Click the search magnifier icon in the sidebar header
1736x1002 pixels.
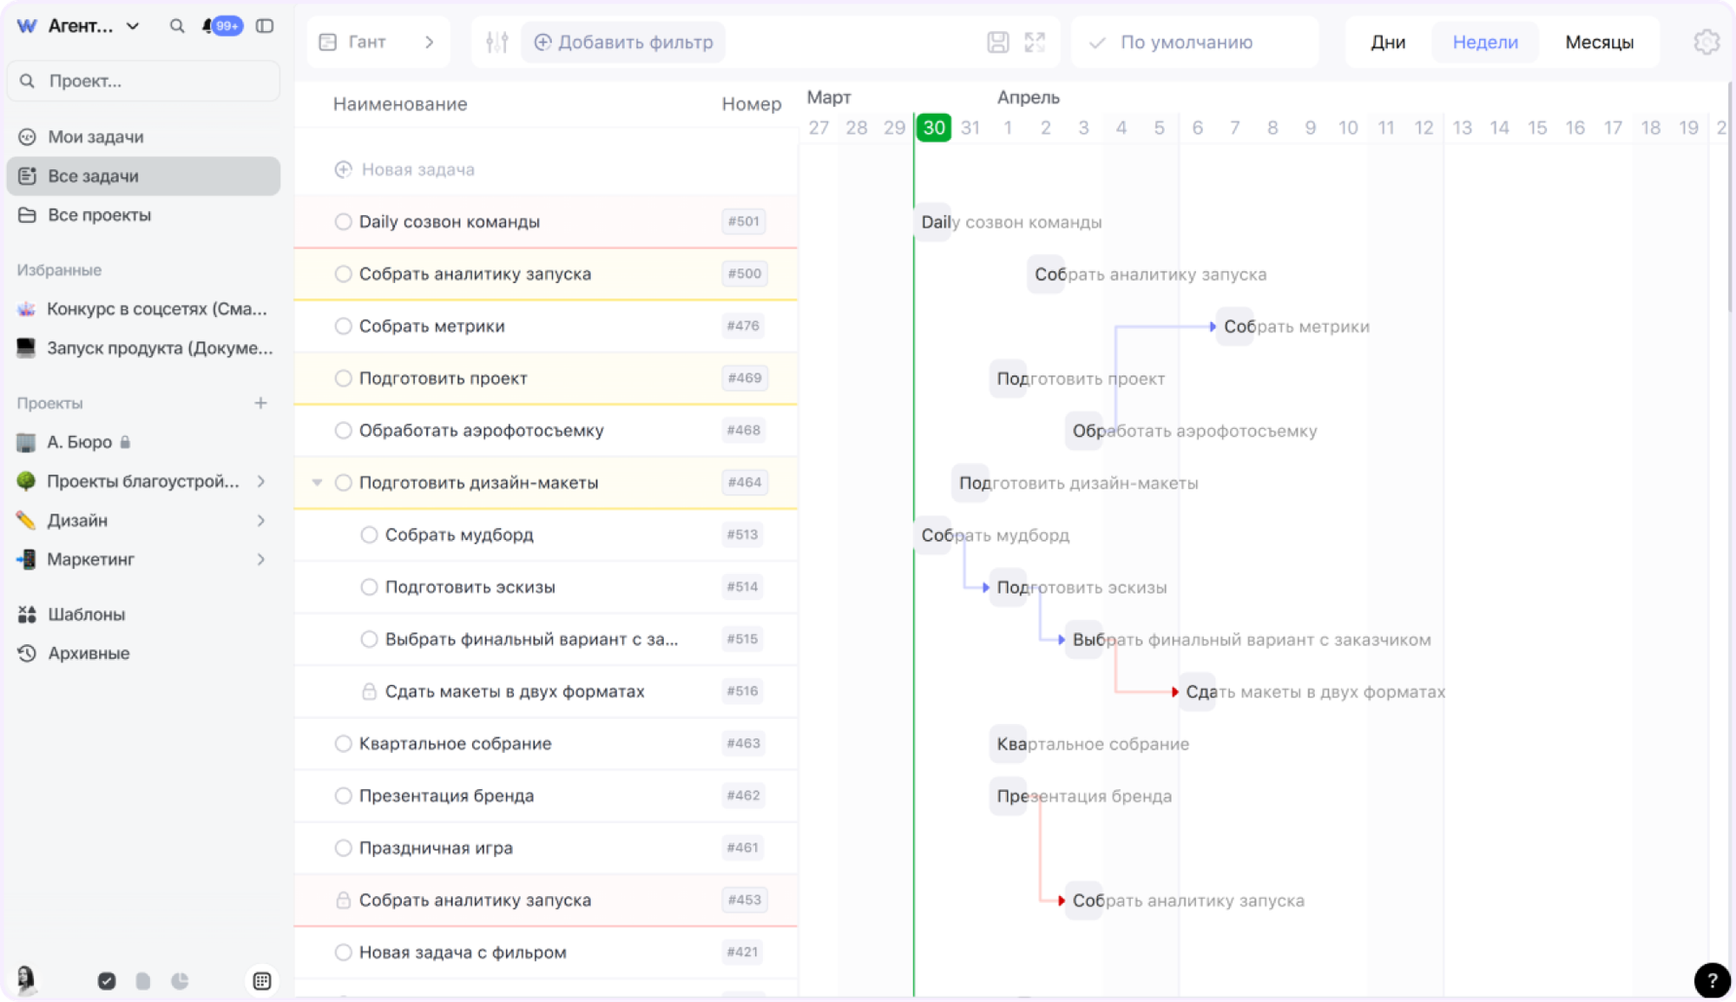pyautogui.click(x=177, y=26)
